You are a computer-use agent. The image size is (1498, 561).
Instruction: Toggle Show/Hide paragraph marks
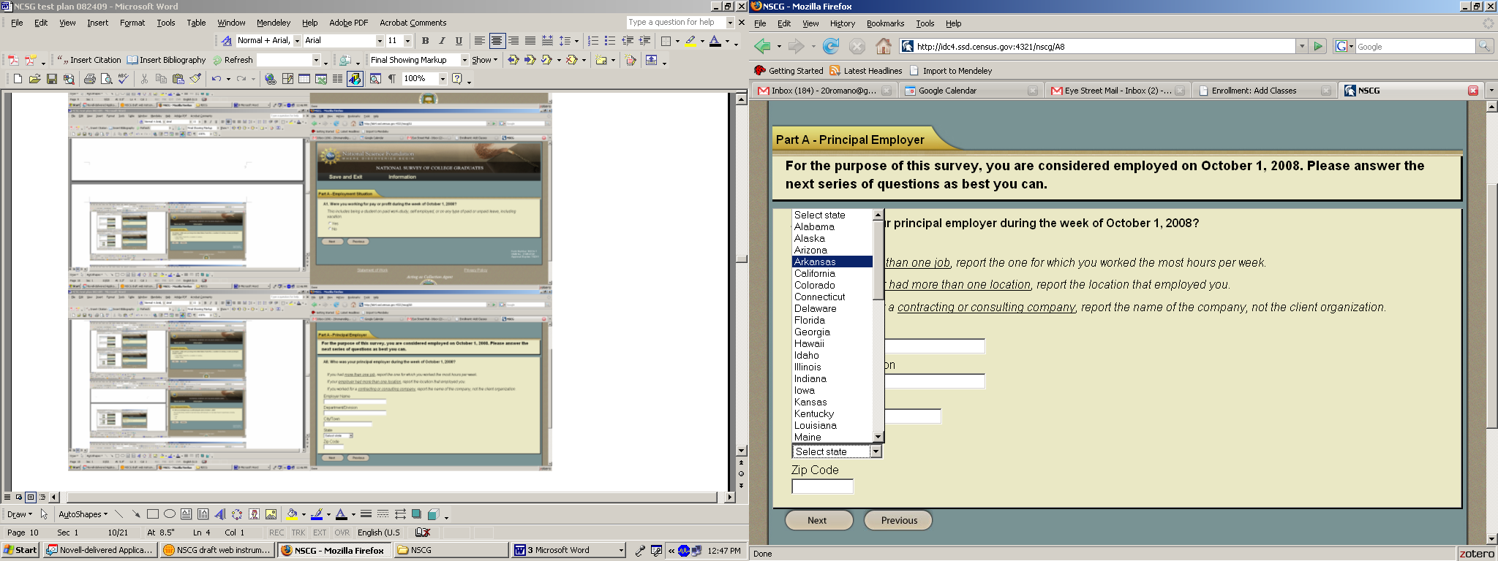[x=392, y=79]
